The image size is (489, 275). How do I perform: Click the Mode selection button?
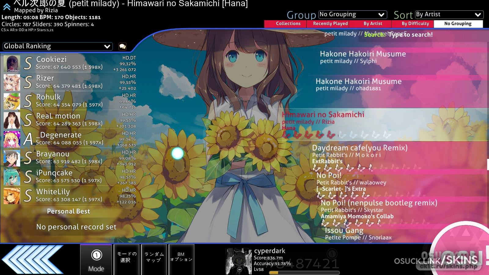[x=96, y=260]
